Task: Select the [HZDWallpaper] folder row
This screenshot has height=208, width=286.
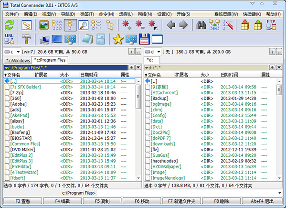Action: point(210,166)
